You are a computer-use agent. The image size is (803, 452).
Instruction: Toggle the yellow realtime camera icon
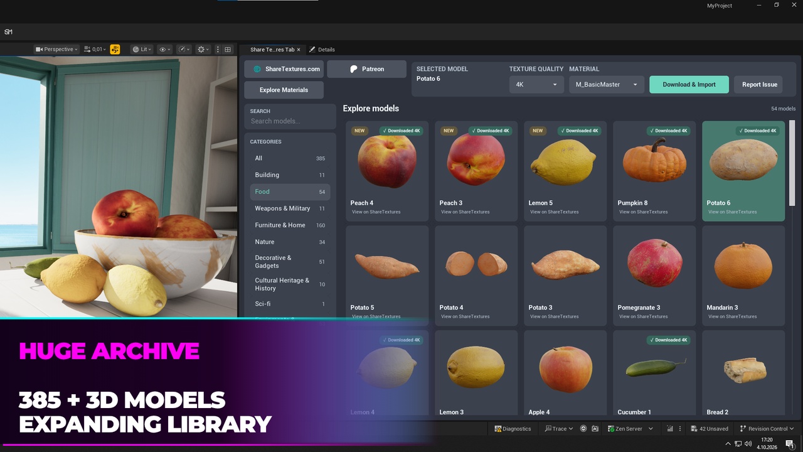tap(115, 49)
